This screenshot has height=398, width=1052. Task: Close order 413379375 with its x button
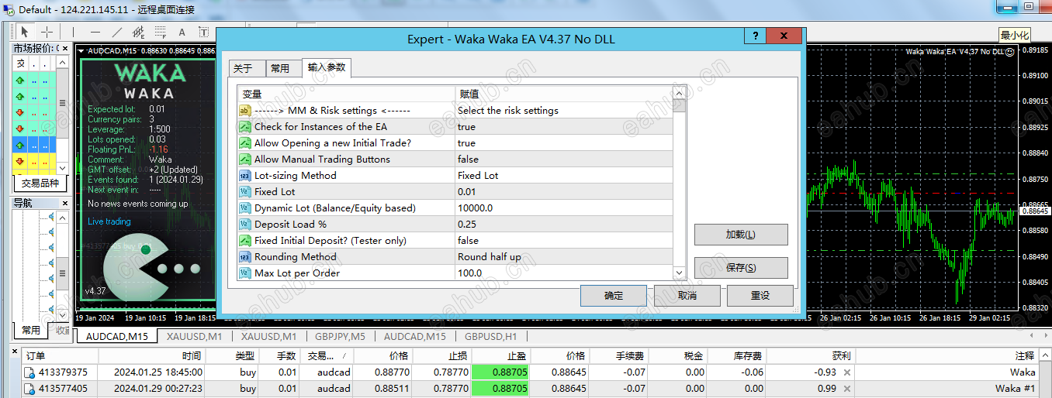pyautogui.click(x=847, y=372)
